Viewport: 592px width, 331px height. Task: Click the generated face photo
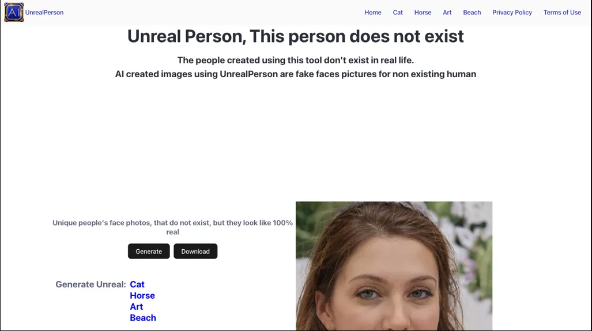click(x=394, y=266)
